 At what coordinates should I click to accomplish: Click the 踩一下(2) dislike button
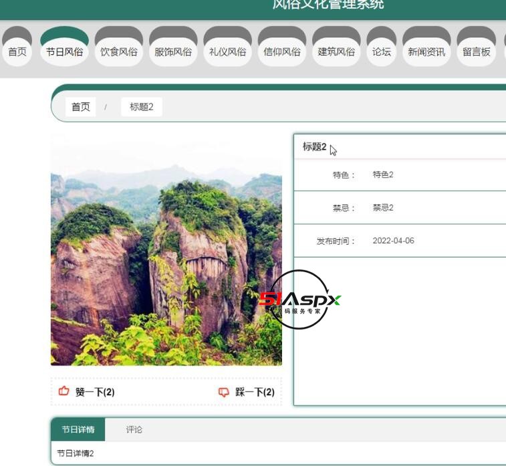point(247,392)
